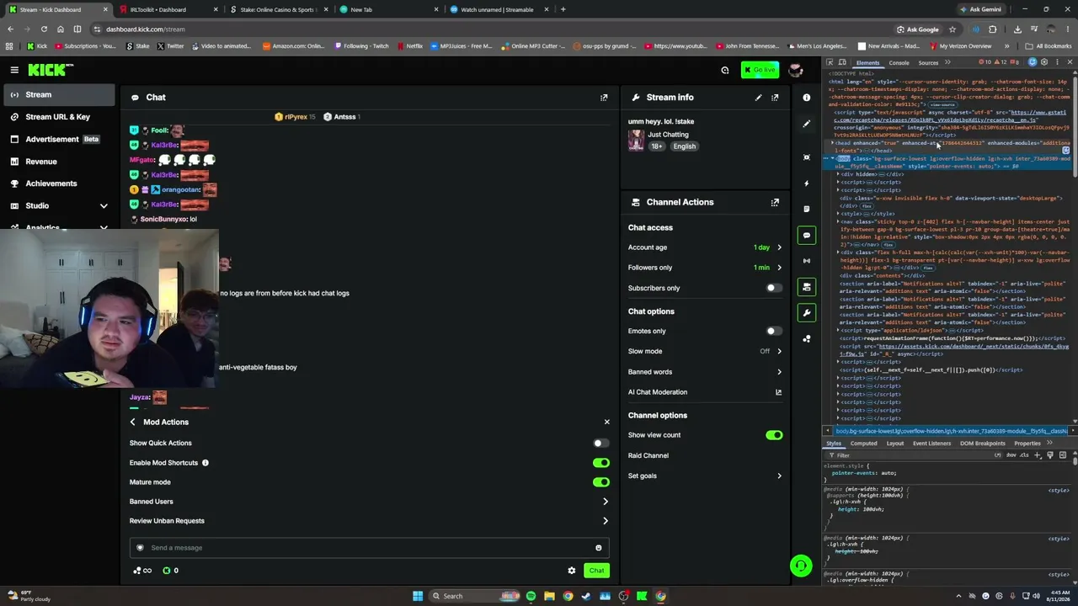1078x606 pixels.
Task: Toggle the chat bubble panel icon
Action: coord(807,235)
